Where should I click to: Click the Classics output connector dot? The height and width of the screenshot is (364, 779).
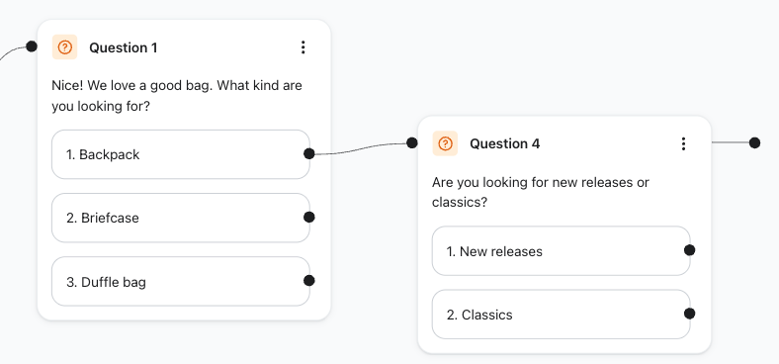click(x=690, y=314)
